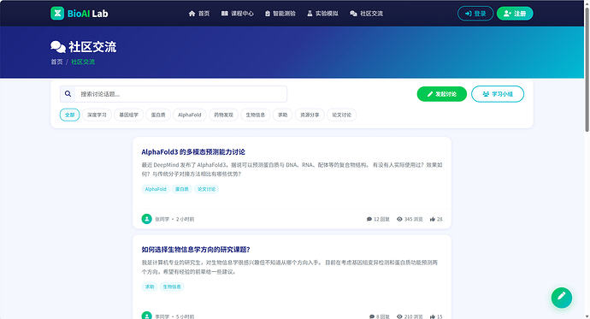The image size is (590, 319).
Task: Select 实验模拟 in the navigation bar
Action: (322, 14)
